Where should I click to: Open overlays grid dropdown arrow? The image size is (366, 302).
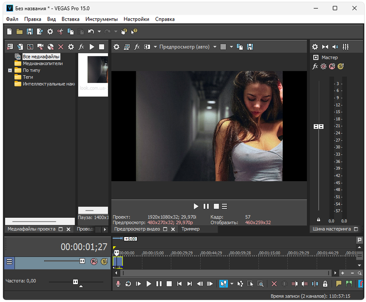(x=231, y=47)
